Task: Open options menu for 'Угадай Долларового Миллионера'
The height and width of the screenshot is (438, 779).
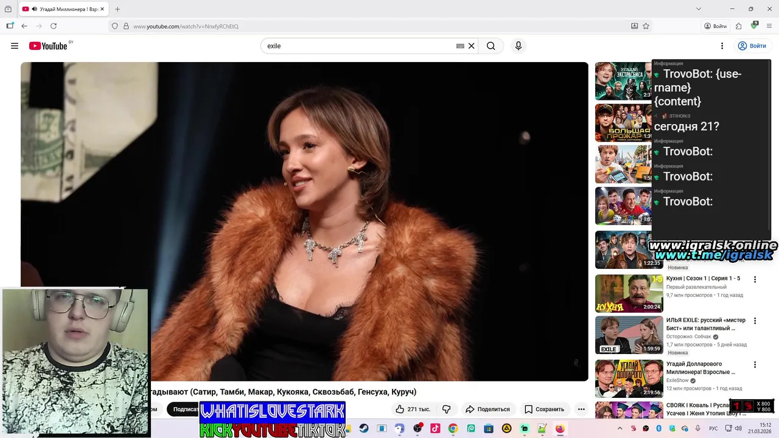Action: [755, 364]
